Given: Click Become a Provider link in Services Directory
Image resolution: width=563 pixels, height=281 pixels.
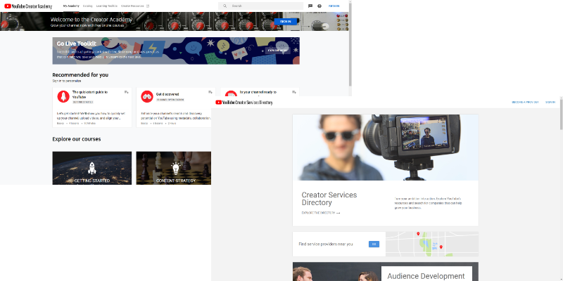Looking at the screenshot, I should [525, 102].
